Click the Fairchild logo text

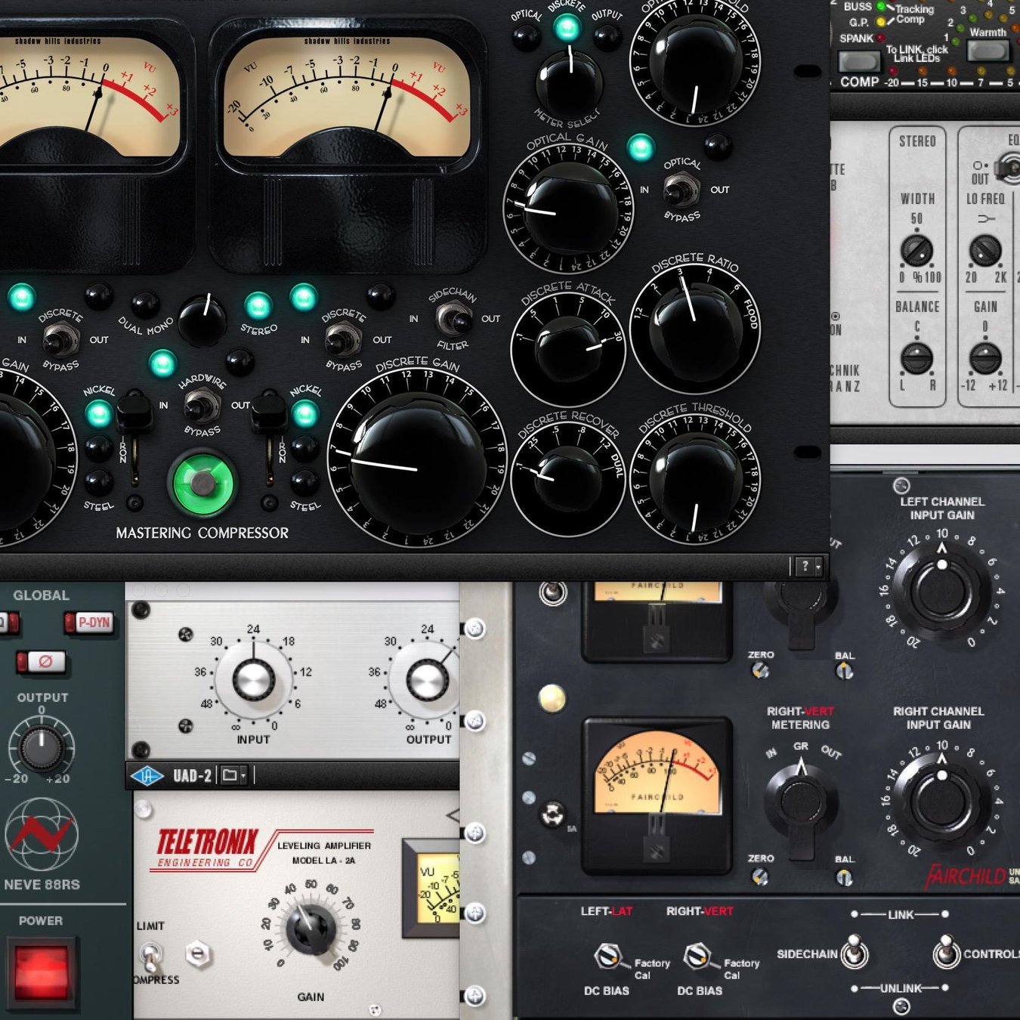(966, 876)
